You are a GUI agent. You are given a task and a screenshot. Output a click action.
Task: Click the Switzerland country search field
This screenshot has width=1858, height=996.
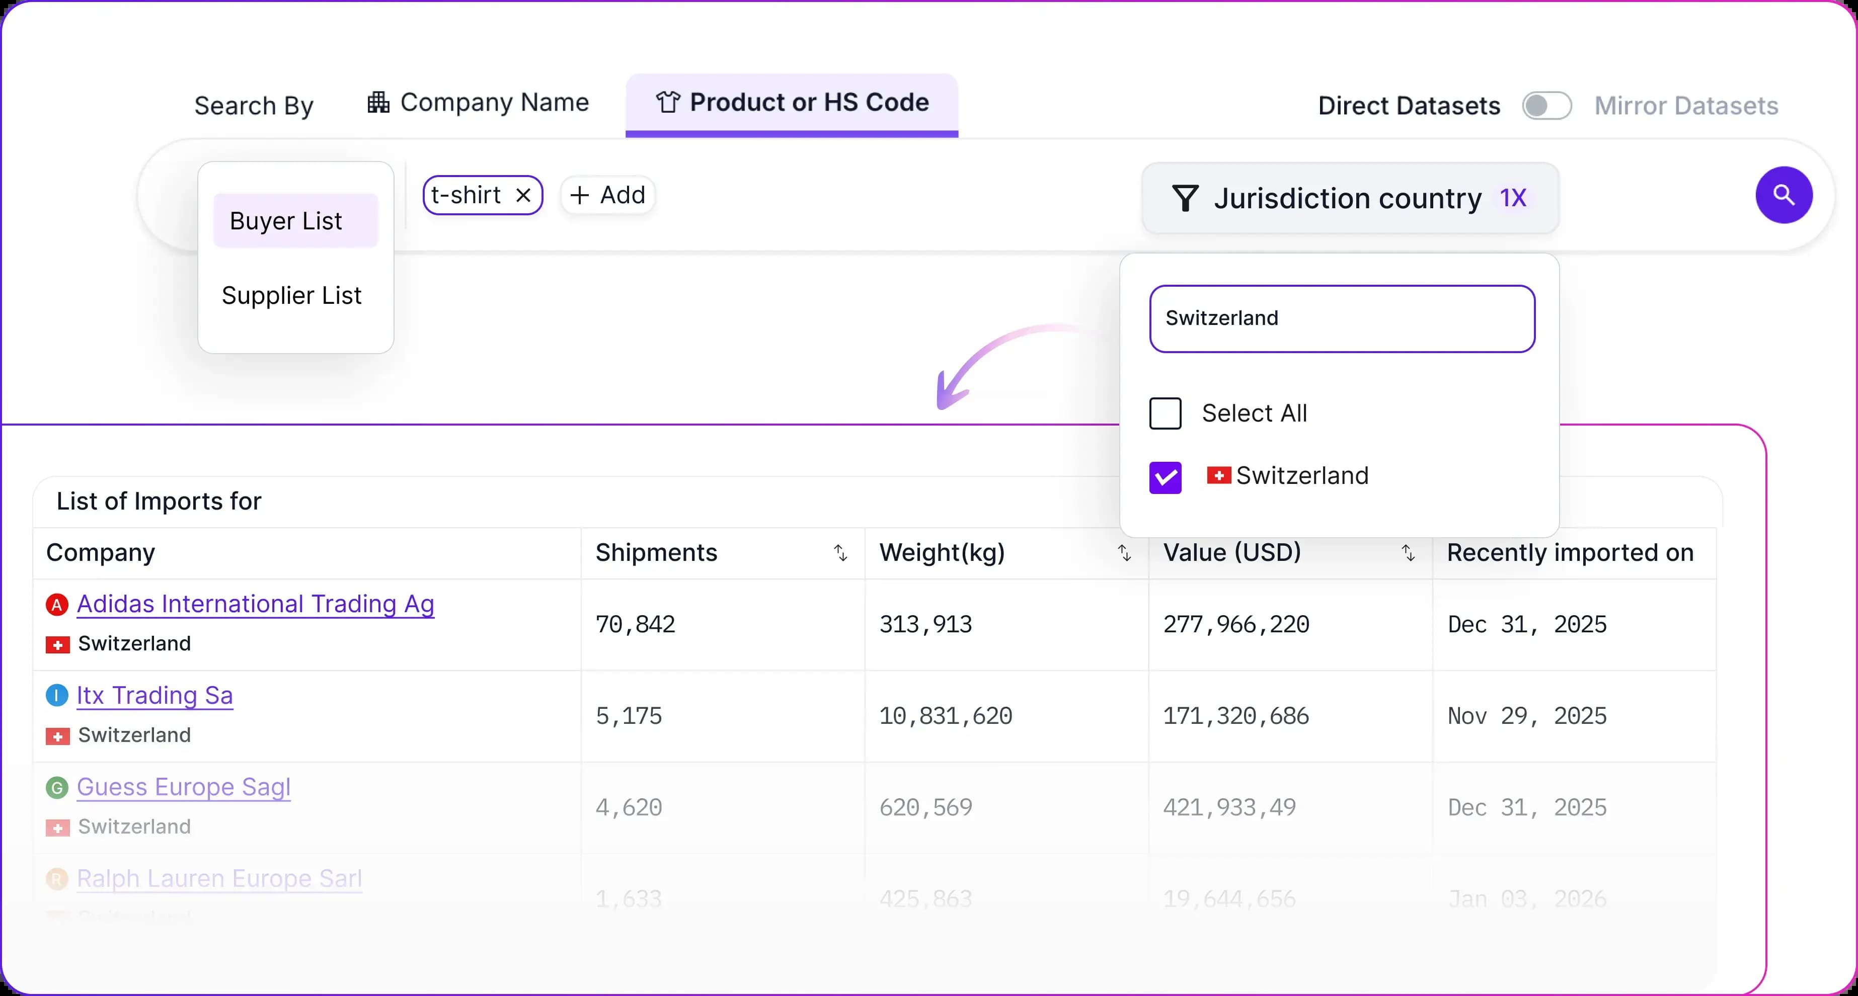pos(1342,319)
